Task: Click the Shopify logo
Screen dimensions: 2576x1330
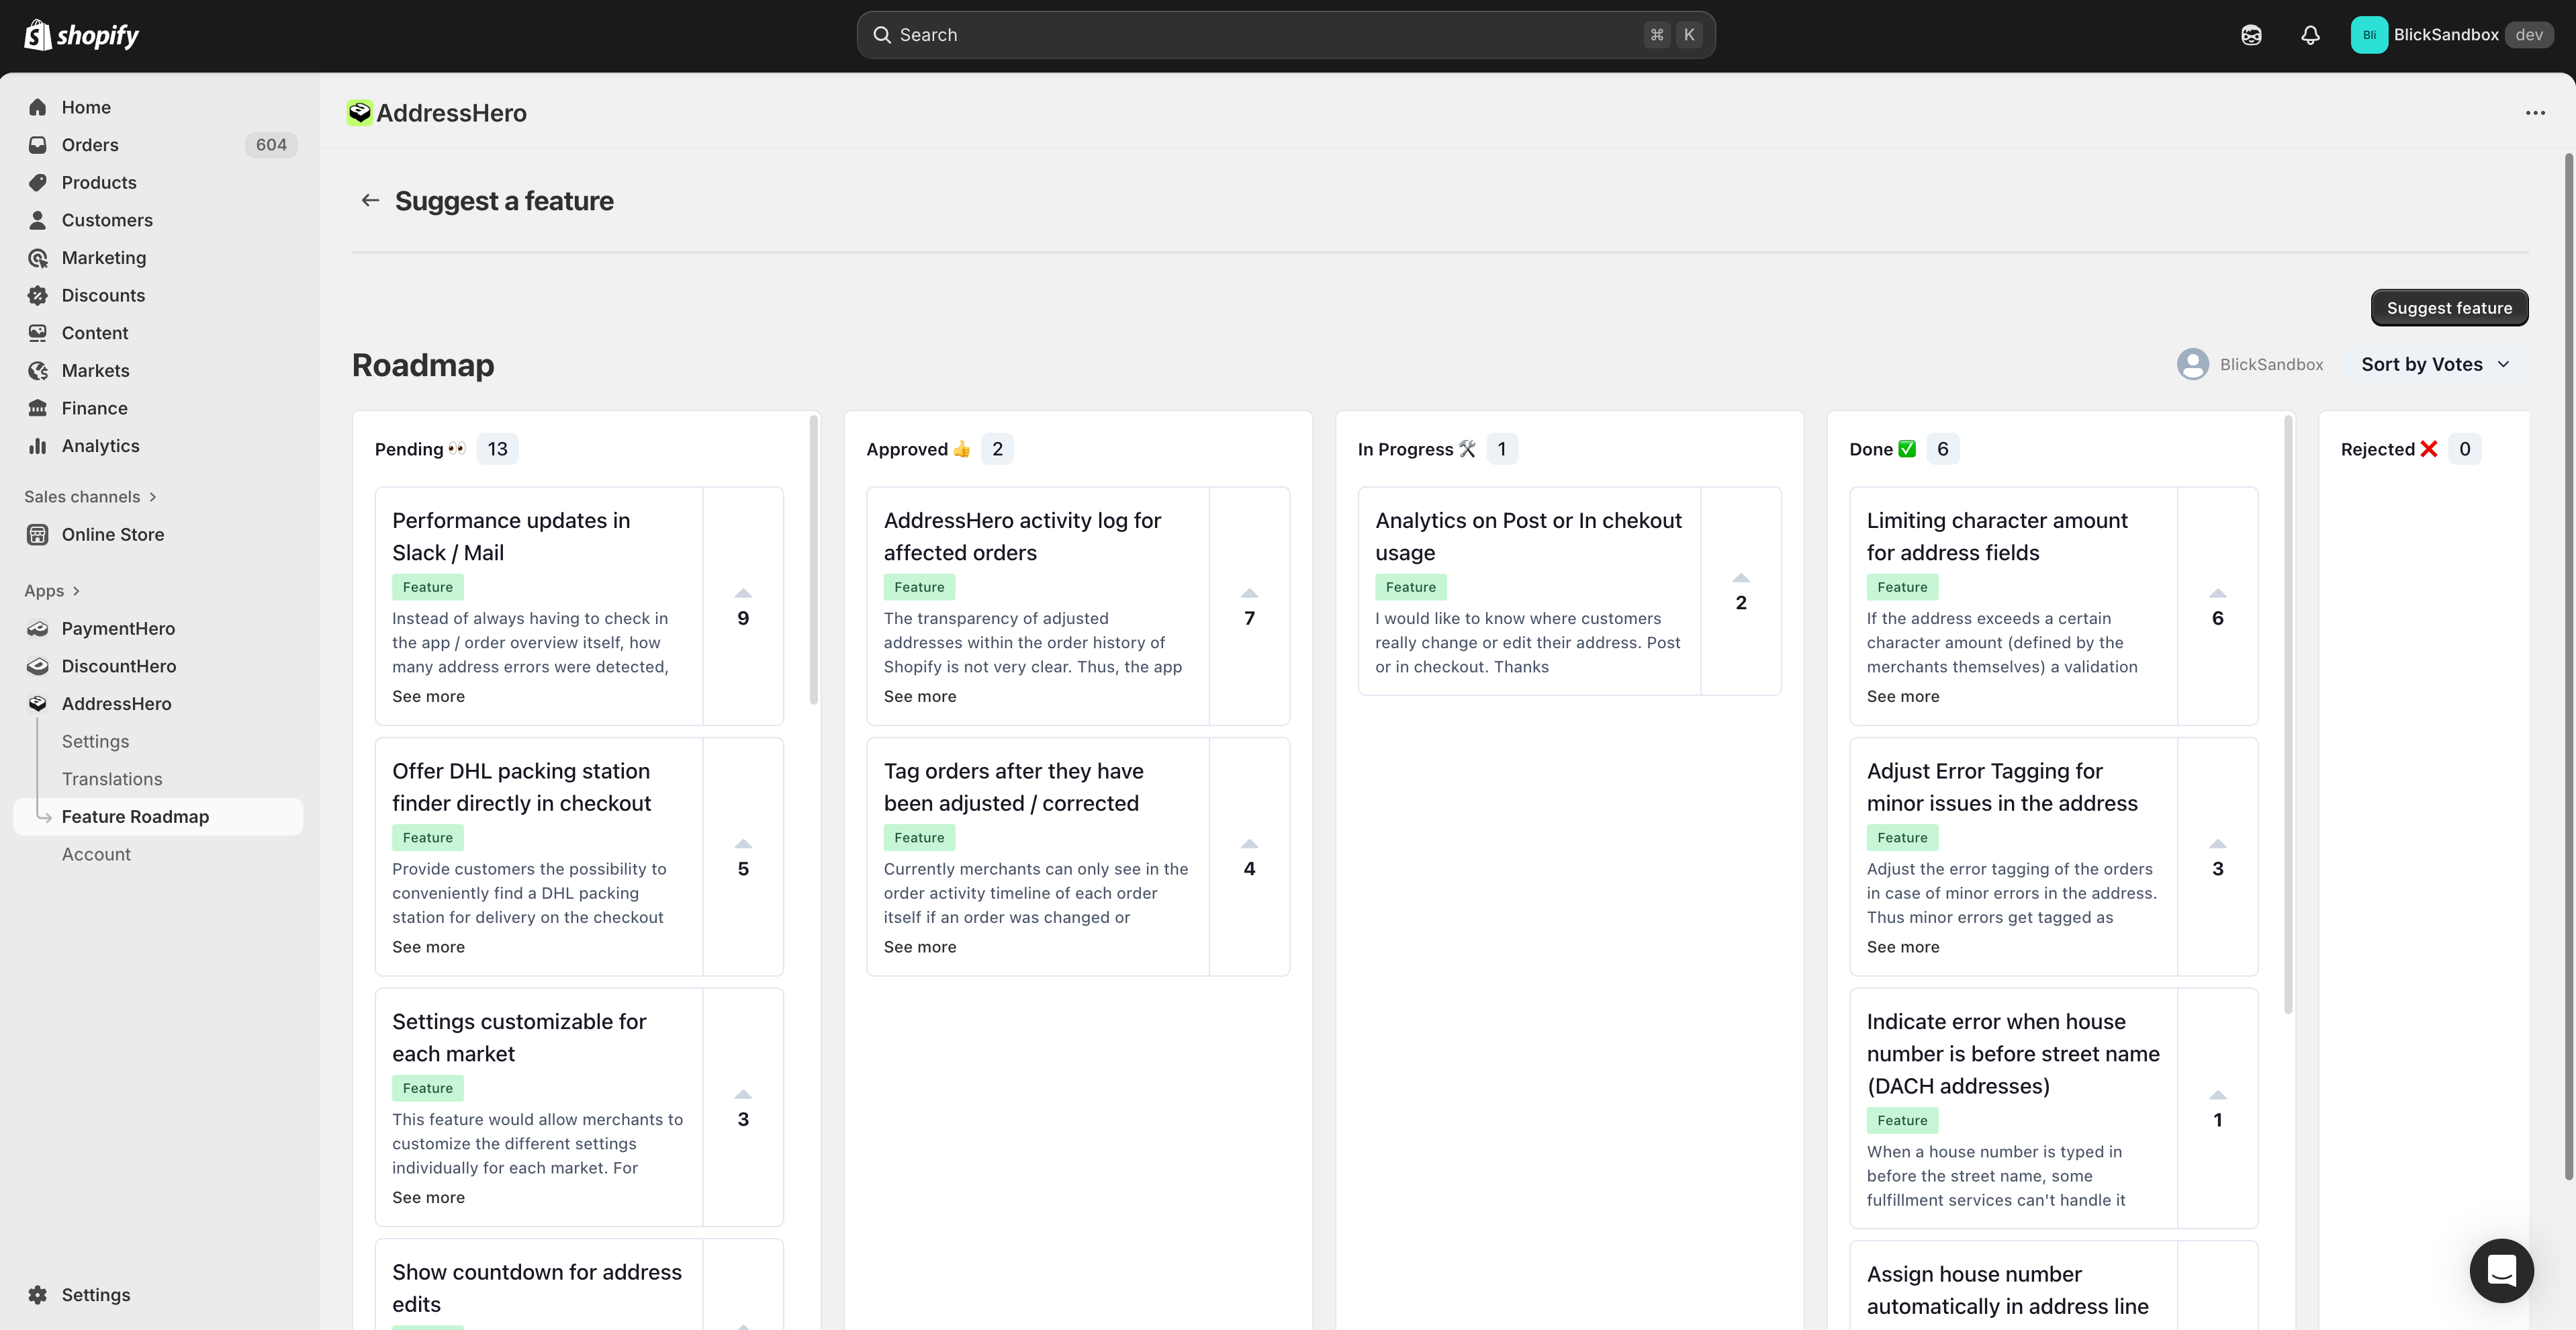Action: tap(81, 35)
